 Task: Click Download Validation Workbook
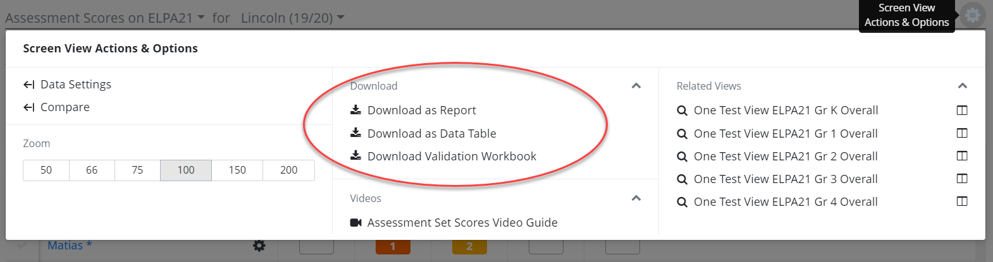443,156
